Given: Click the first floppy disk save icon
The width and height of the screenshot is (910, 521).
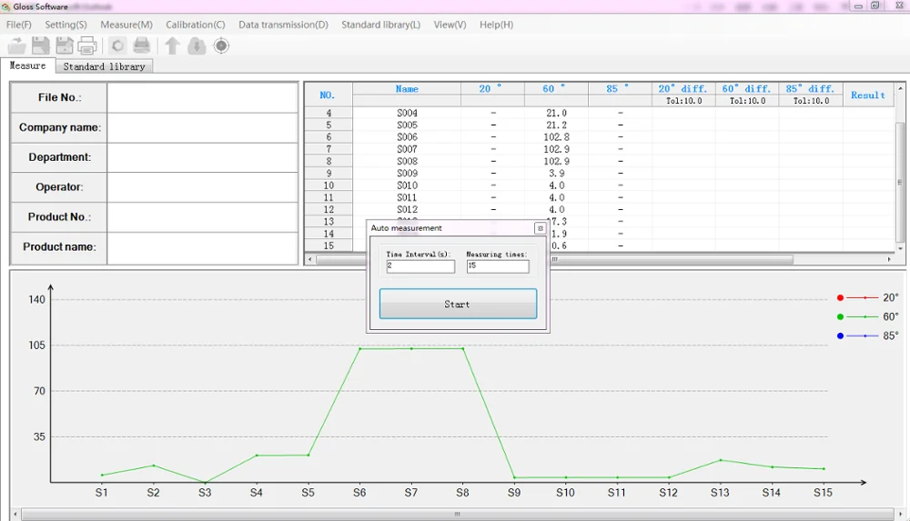Looking at the screenshot, I should [41, 45].
